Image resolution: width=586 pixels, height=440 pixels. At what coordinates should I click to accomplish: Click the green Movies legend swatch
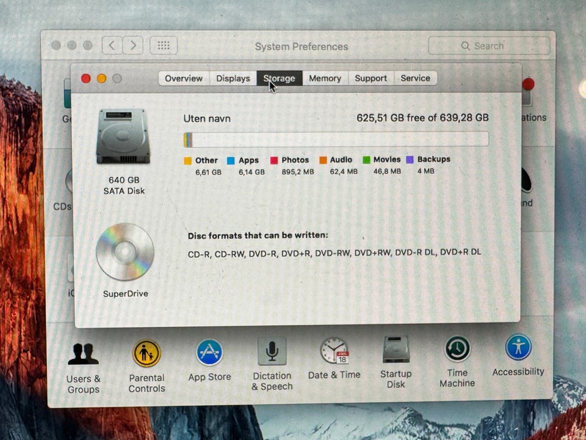point(366,159)
